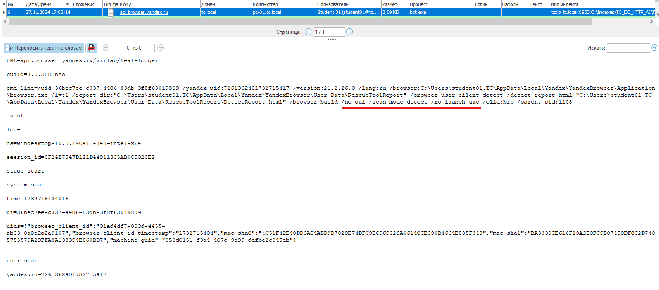Sort by the Дата\Время column header
The width and height of the screenshot is (659, 290).
48,4
